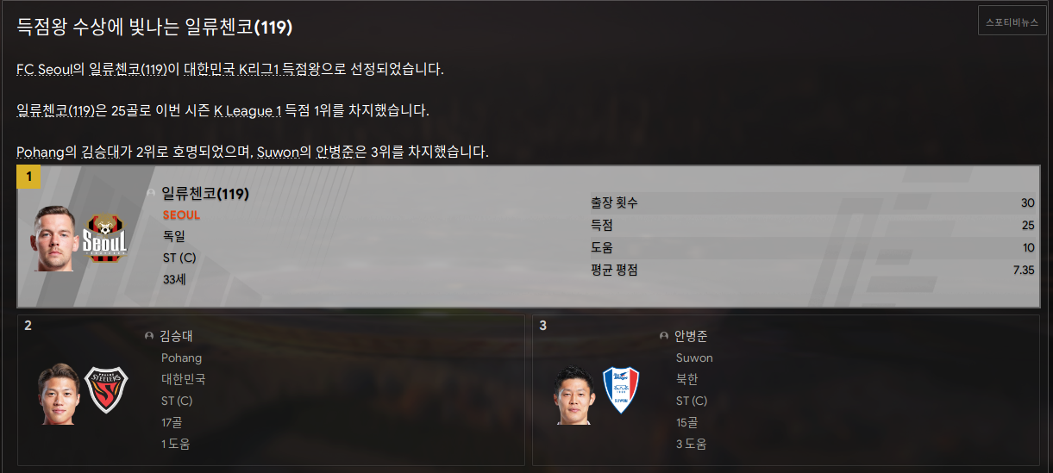Screen dimensions: 1053x473
Task: Click 안병준 name link in article sentence
Action: [334, 152]
